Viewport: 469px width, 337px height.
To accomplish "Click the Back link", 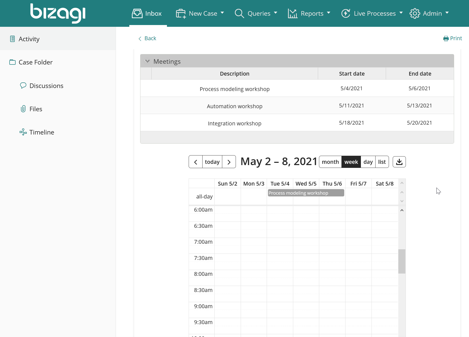I will pyautogui.click(x=150, y=38).
